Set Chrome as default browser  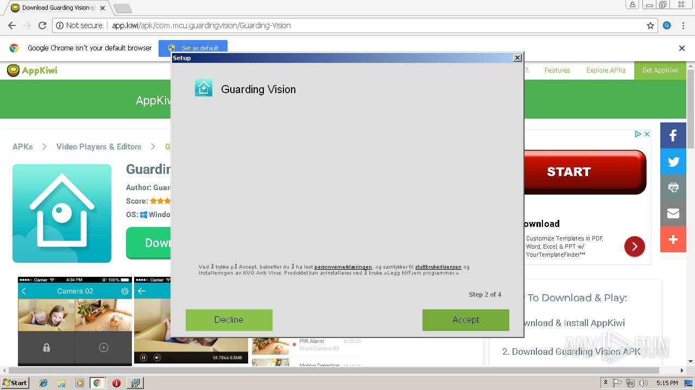pos(193,48)
